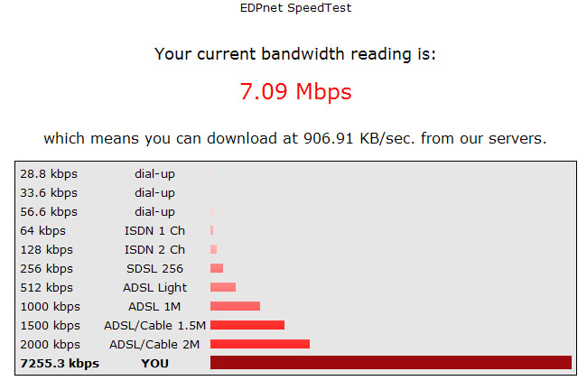Click the dark red YOU speed bar
This screenshot has width=587, height=390.
click(390, 363)
